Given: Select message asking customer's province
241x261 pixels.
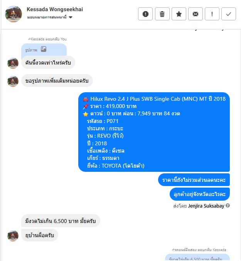Looking at the screenshot, I should (x=200, y=194).
